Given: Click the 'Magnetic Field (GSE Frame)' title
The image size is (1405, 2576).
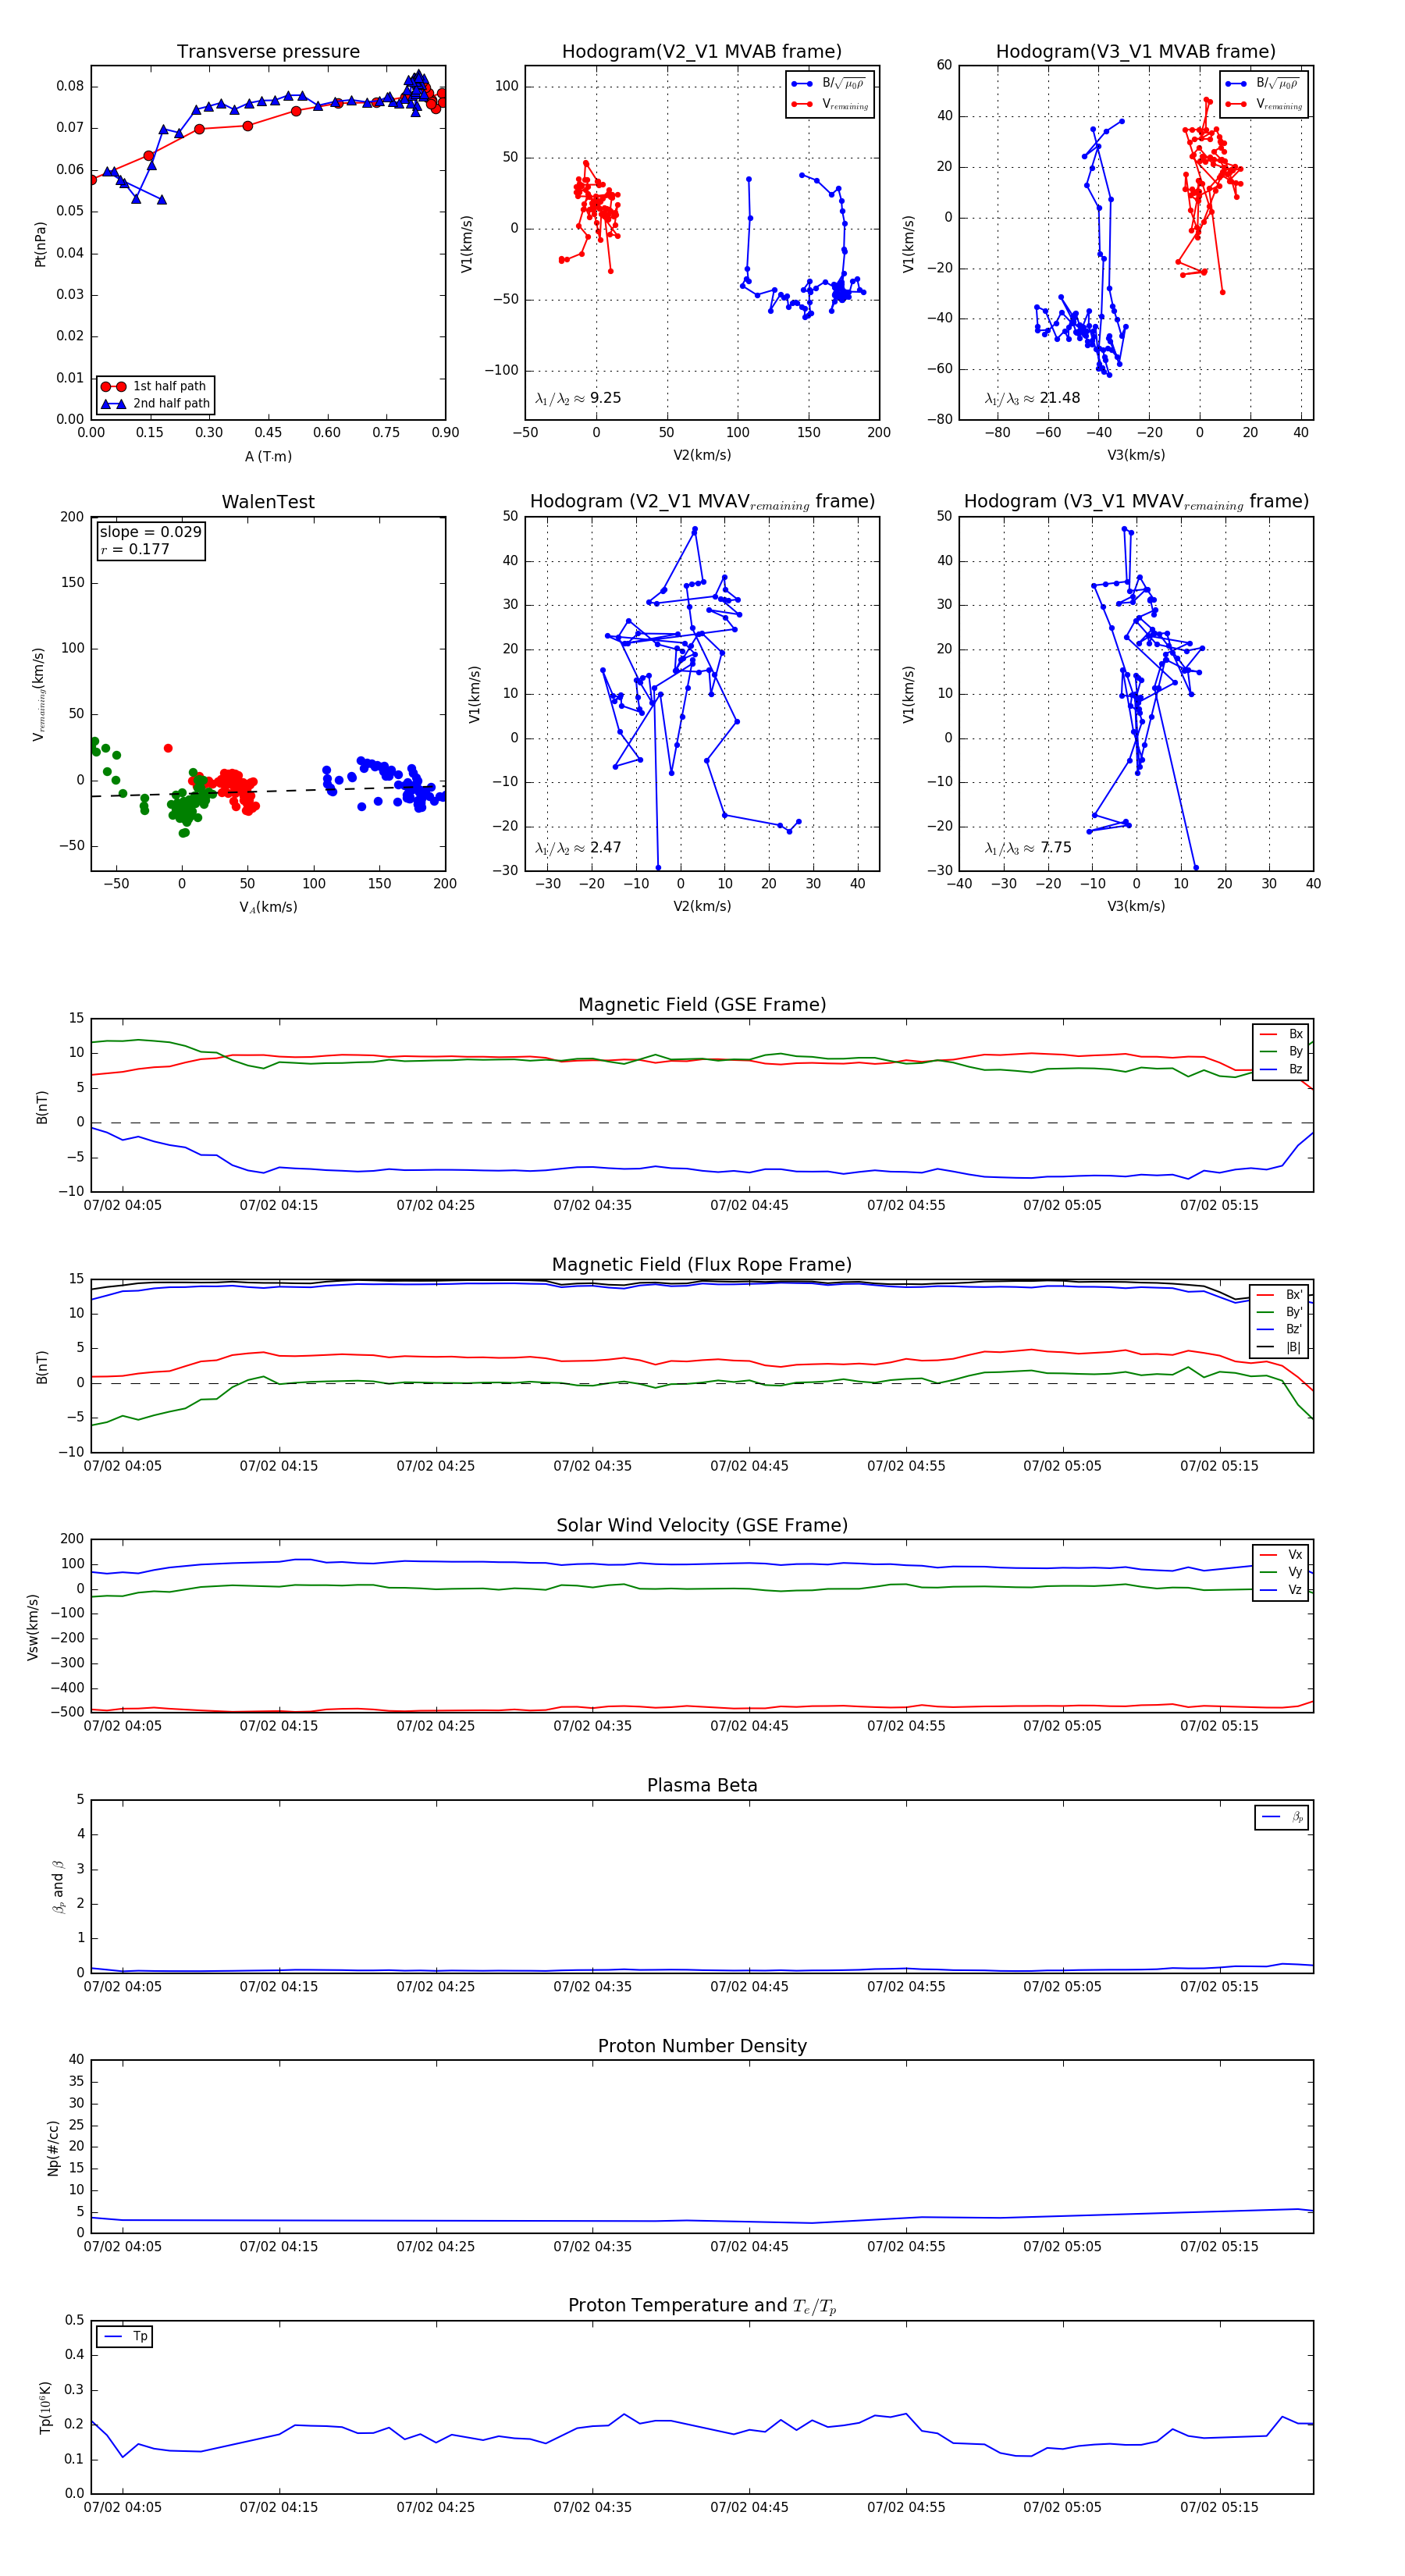Looking at the screenshot, I should coord(702,1005).
